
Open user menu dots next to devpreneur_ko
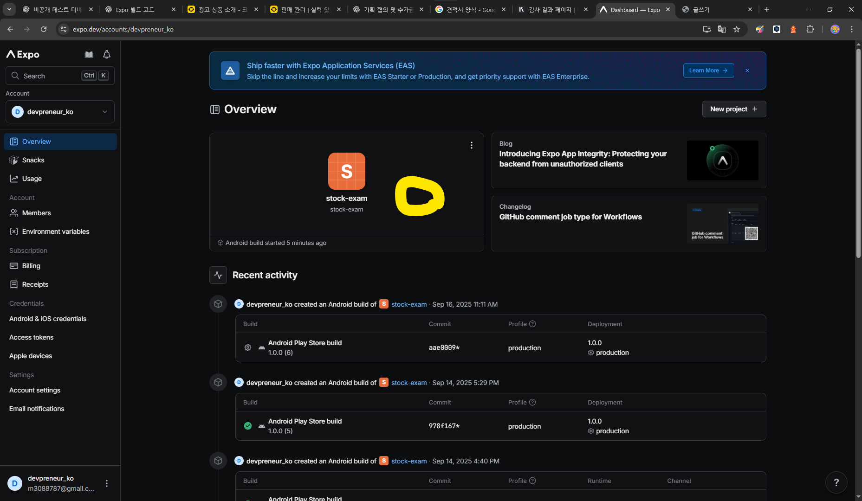[107, 483]
